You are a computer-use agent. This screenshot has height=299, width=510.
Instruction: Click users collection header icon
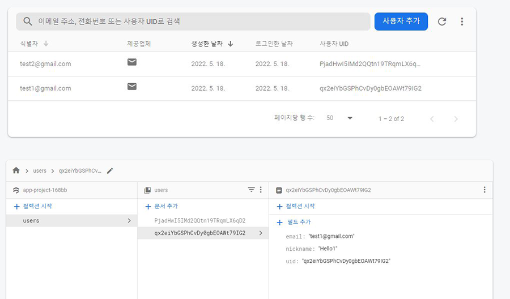(147, 190)
